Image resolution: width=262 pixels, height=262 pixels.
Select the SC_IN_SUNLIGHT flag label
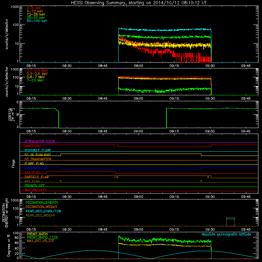38,155
